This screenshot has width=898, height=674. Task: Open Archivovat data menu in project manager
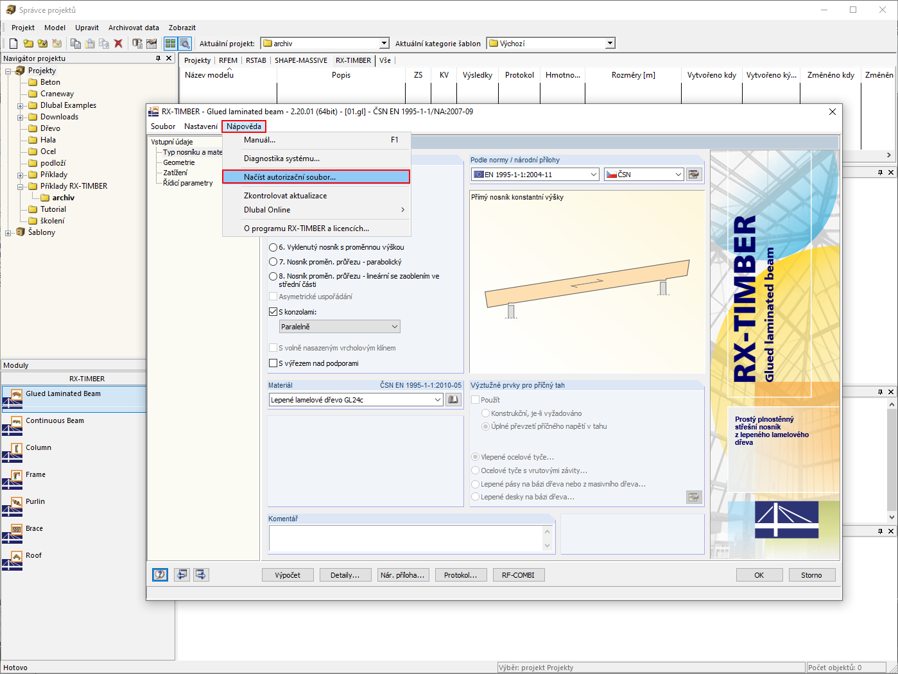pyautogui.click(x=134, y=28)
